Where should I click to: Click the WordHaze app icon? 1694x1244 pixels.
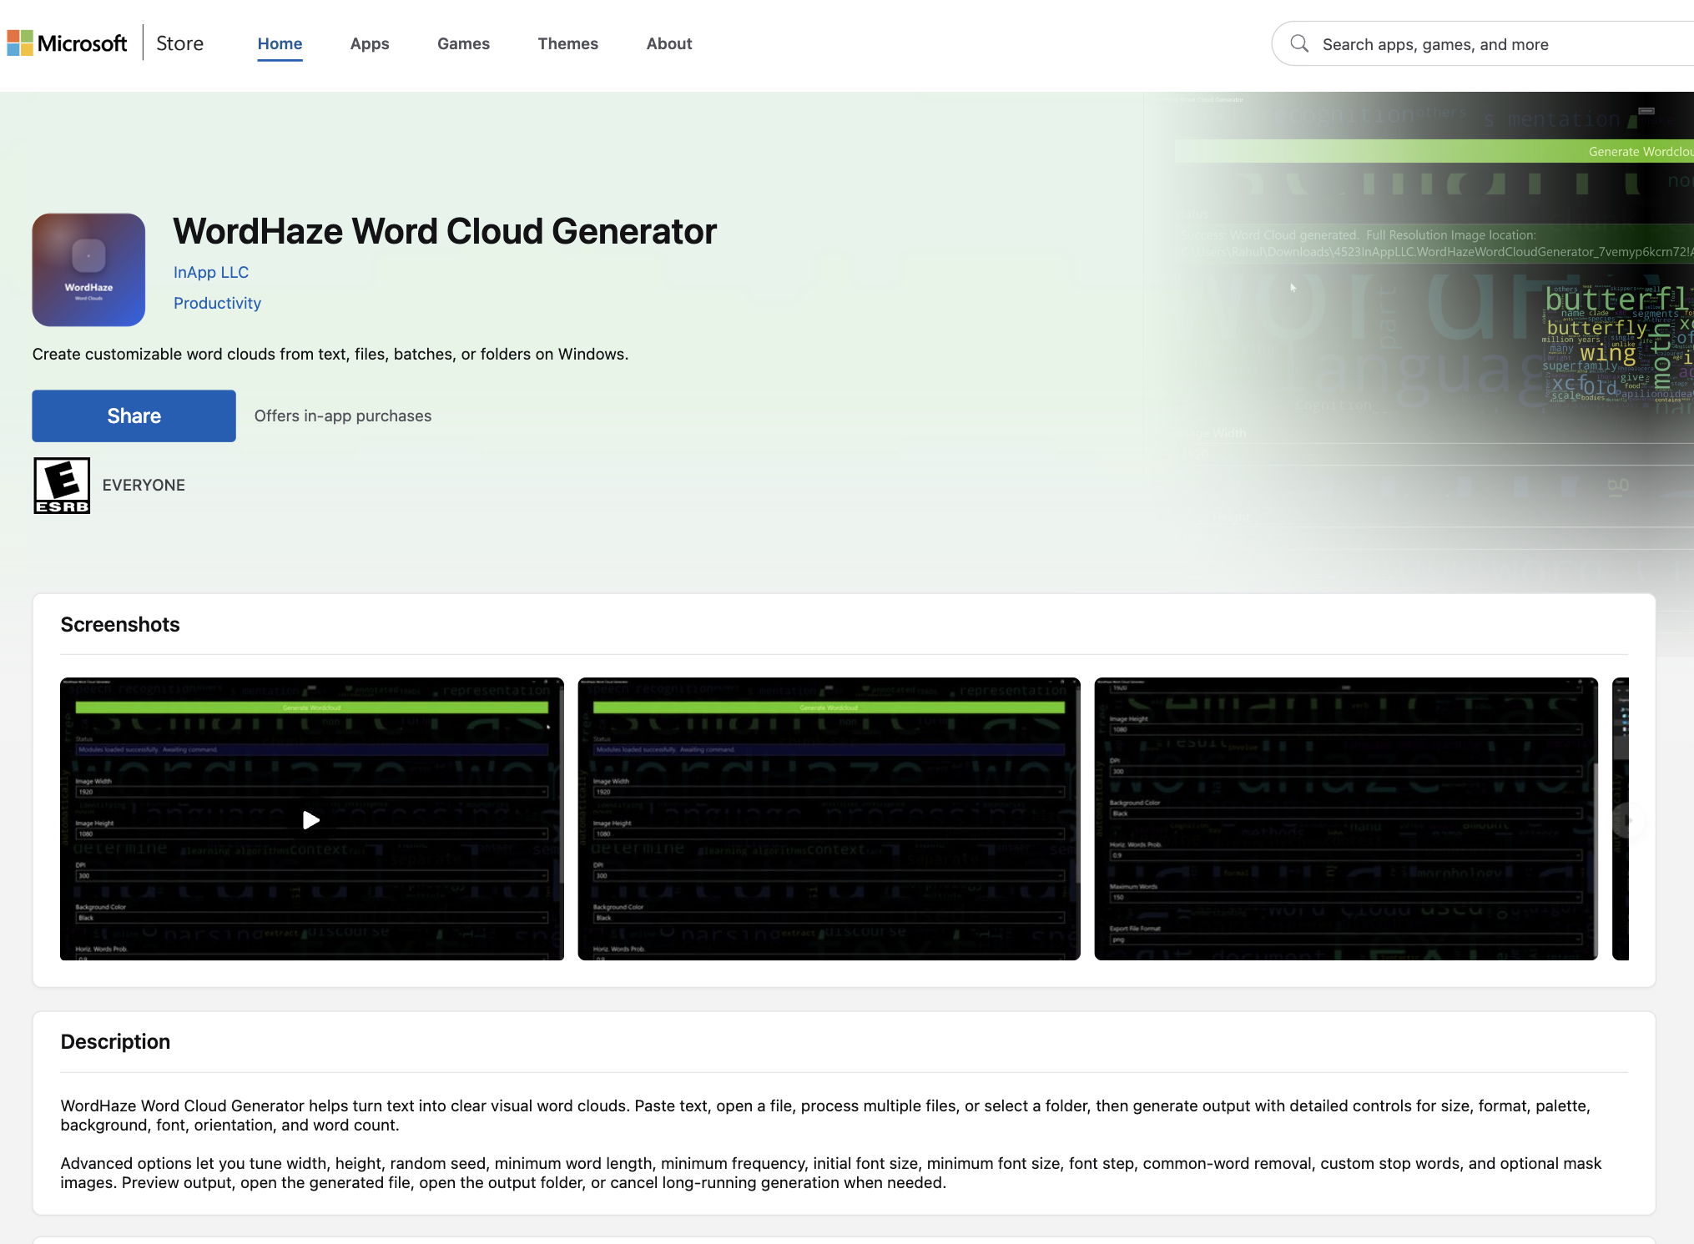88,269
